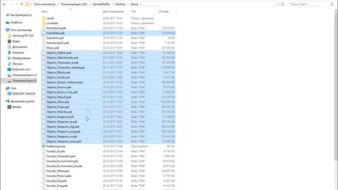Image resolution: width=338 pixels, height=190 pixels.
Task: Click the Sounds_Characters.pak file icon
Action: tap(44, 156)
